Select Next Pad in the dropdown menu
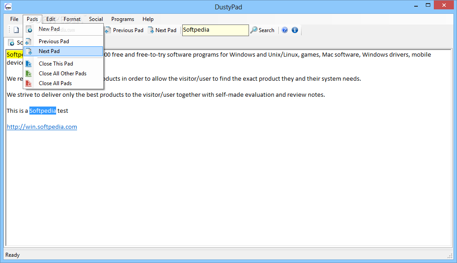The height and width of the screenshot is (263, 457). coord(63,51)
